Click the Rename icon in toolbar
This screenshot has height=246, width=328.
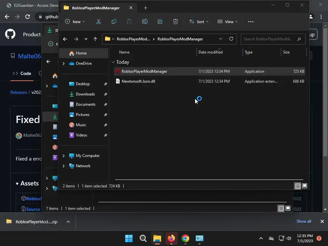pyautogui.click(x=145, y=21)
